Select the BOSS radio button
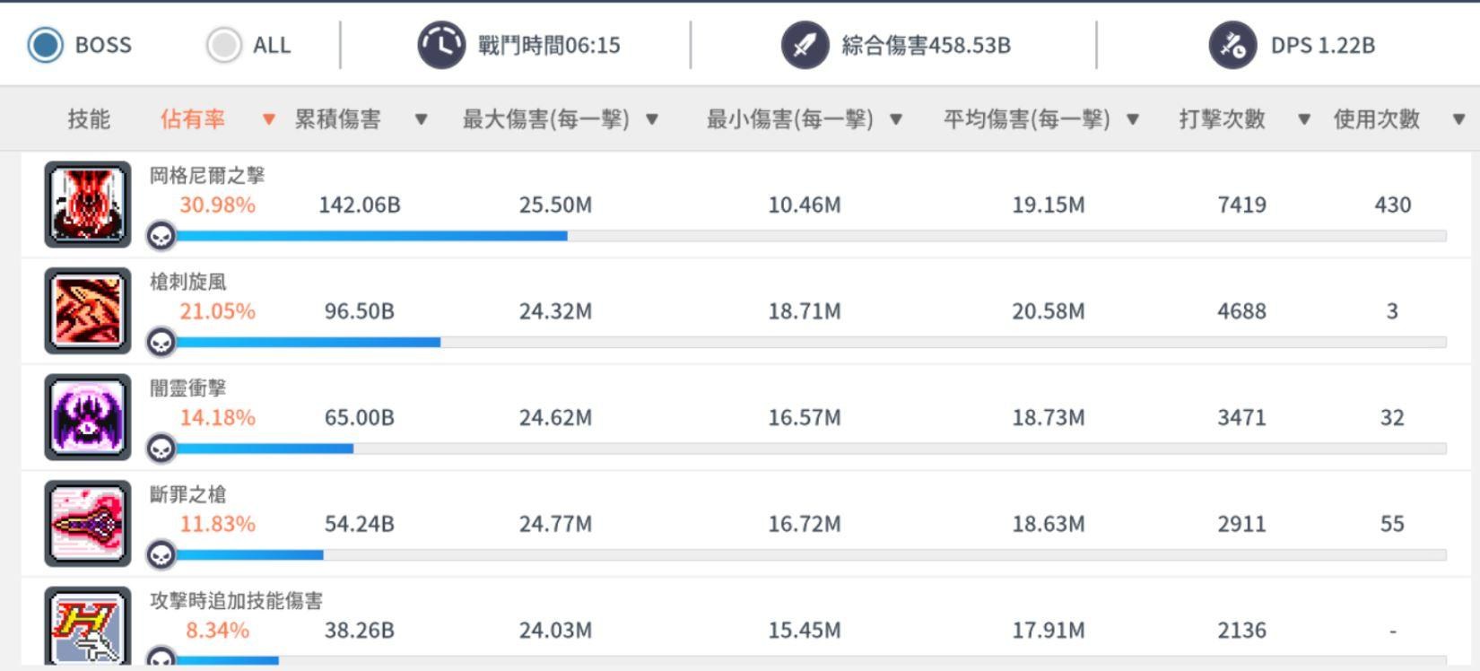Screen dimensions: 1480x671 (45, 44)
